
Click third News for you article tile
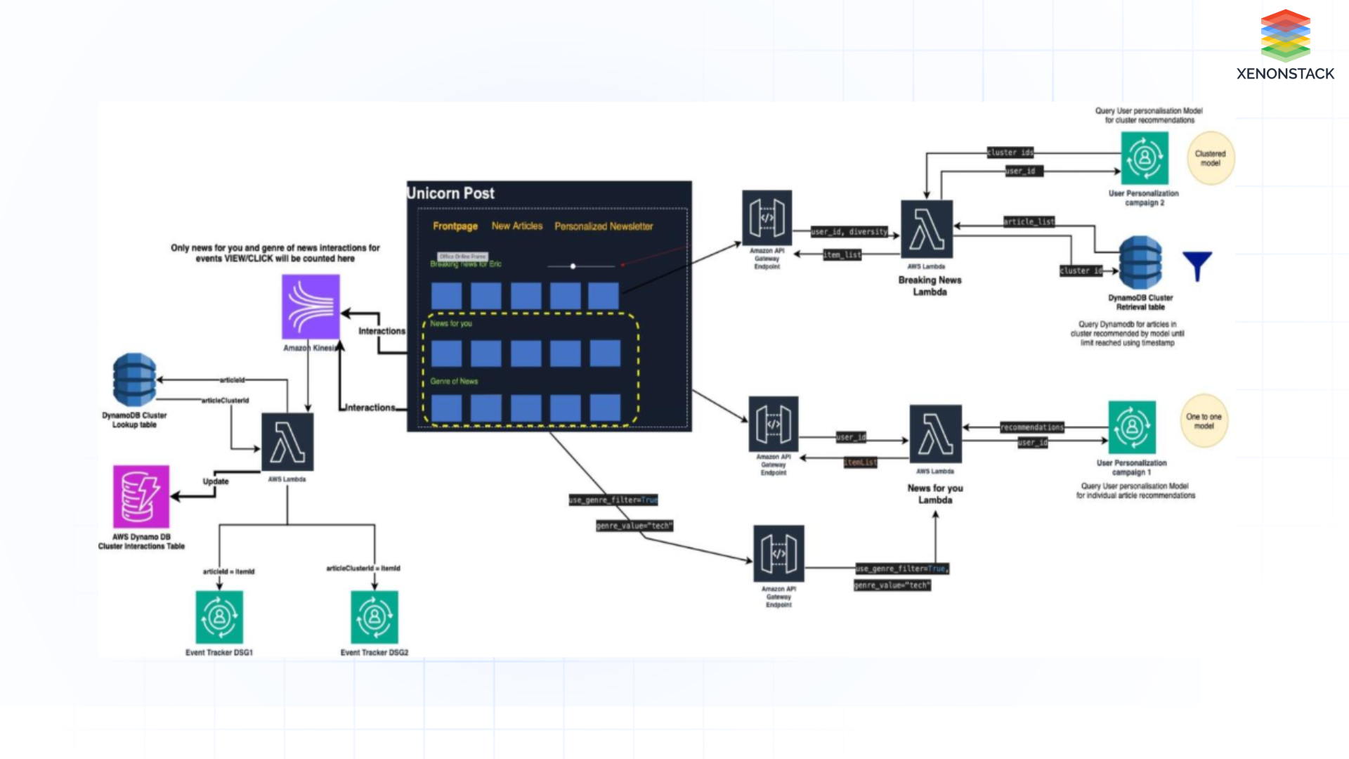(x=526, y=353)
